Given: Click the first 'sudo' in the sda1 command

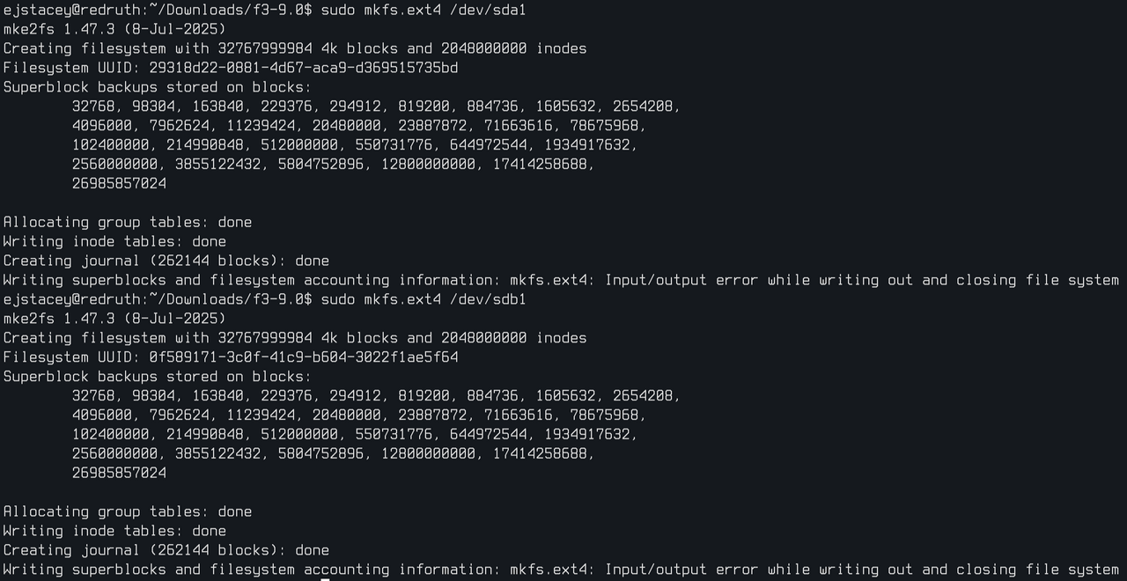Looking at the screenshot, I should coord(338,10).
